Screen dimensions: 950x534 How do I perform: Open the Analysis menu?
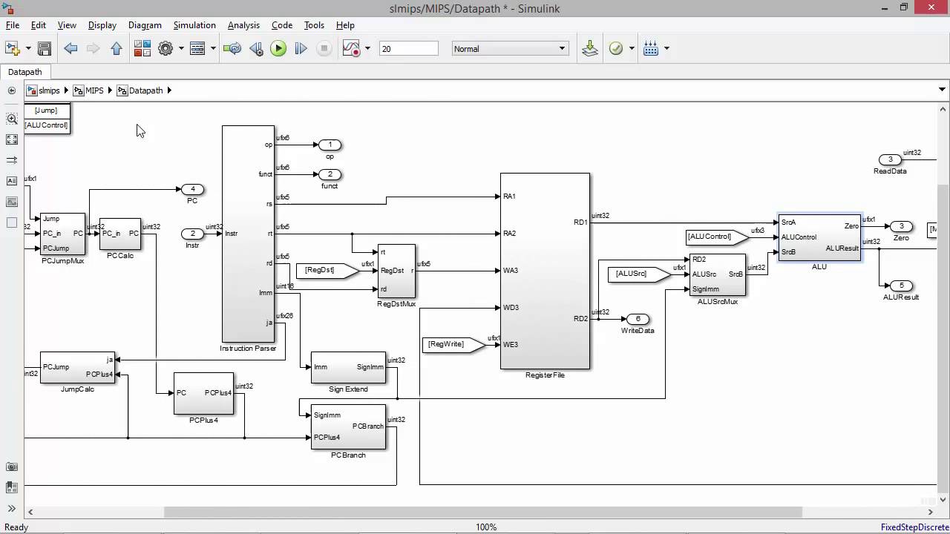[x=243, y=24]
